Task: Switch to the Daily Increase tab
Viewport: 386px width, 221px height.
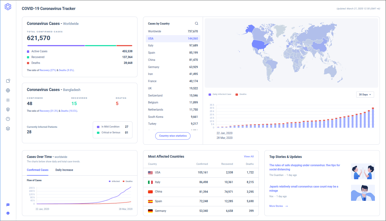Action: tap(64, 170)
